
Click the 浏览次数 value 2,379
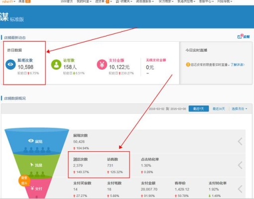(78, 165)
